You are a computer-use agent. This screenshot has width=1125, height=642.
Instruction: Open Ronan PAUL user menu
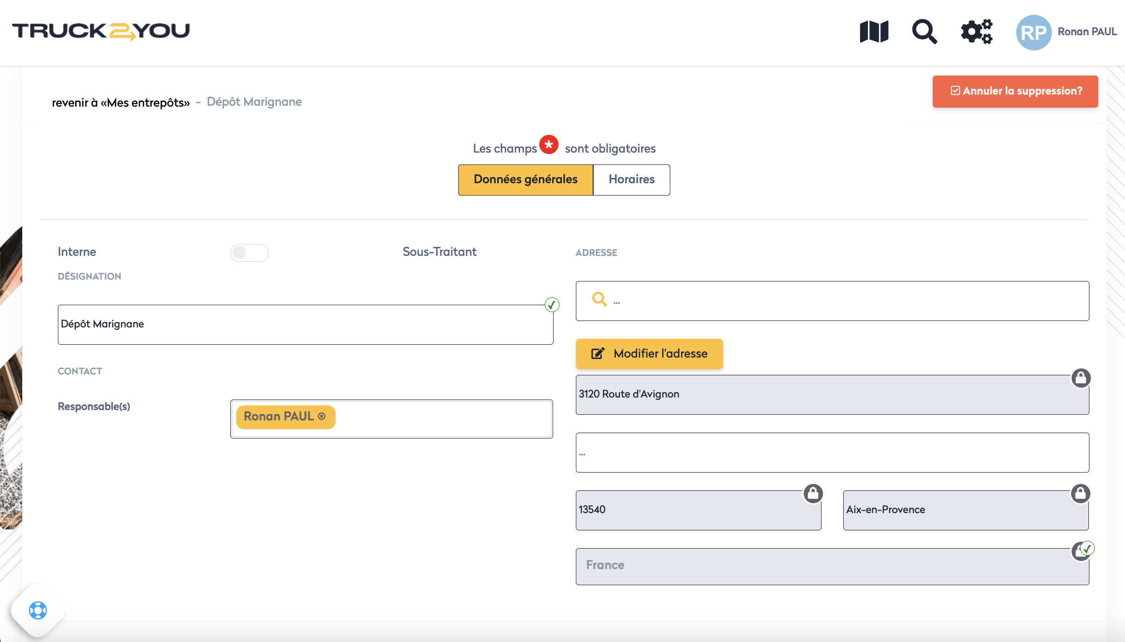pyautogui.click(x=1087, y=32)
